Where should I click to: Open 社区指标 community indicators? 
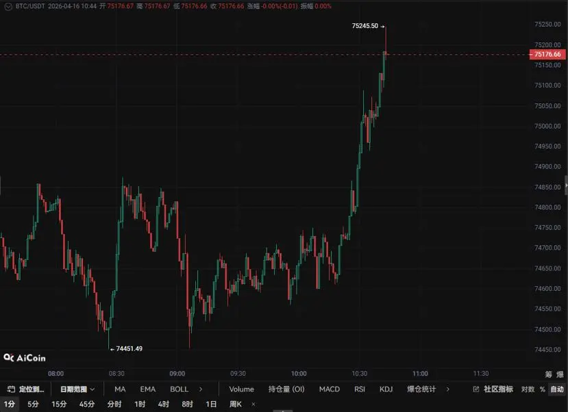pos(498,389)
